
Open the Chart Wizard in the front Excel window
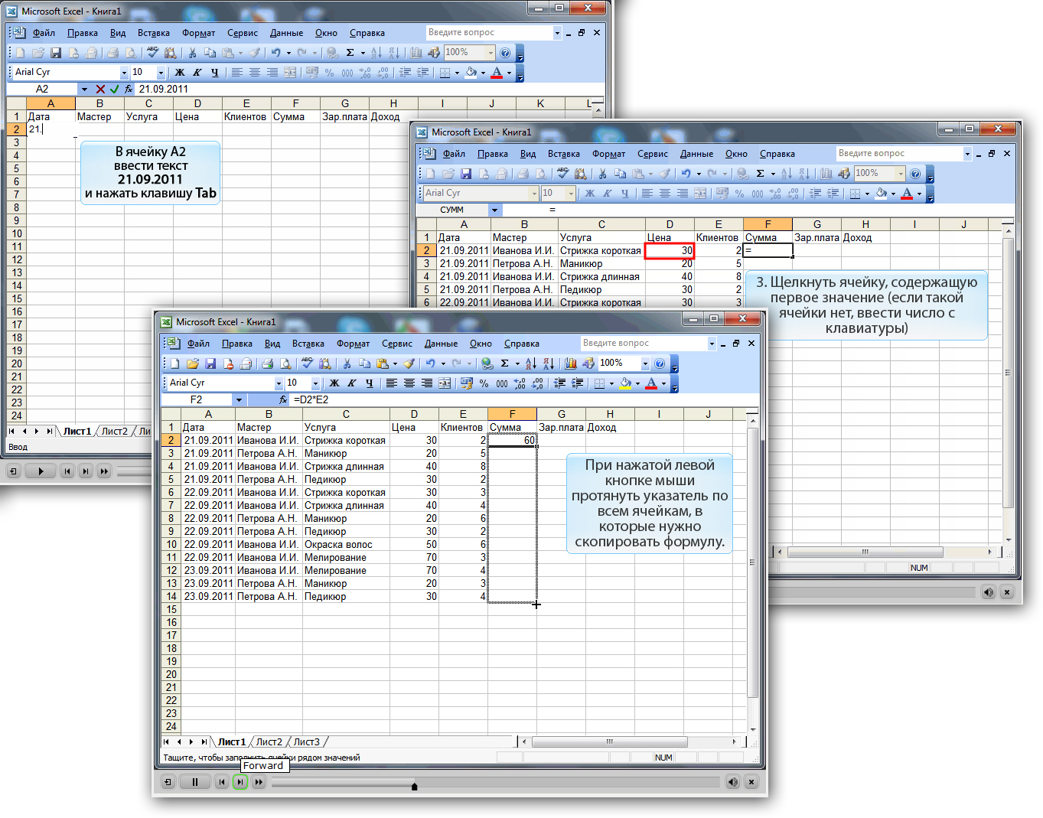point(571,363)
